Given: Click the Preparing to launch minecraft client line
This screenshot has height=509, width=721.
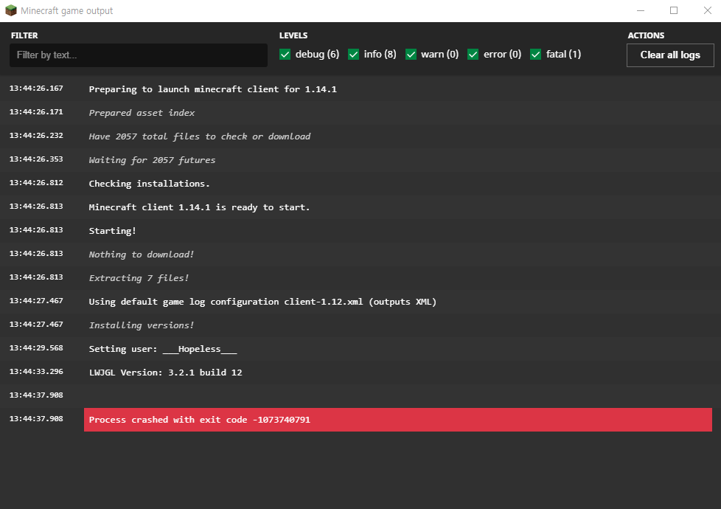Looking at the screenshot, I should 212,89.
